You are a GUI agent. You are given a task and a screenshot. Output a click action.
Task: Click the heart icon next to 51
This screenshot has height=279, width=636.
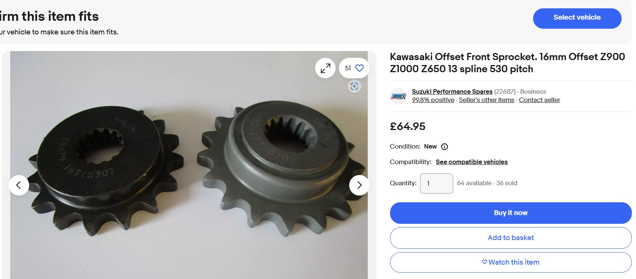tap(359, 68)
